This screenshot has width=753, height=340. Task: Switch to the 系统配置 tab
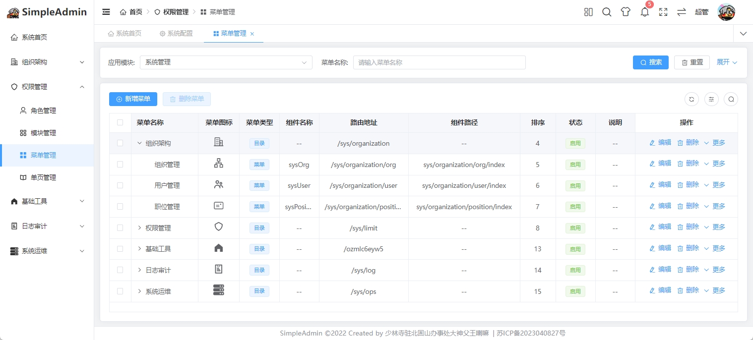tap(176, 34)
